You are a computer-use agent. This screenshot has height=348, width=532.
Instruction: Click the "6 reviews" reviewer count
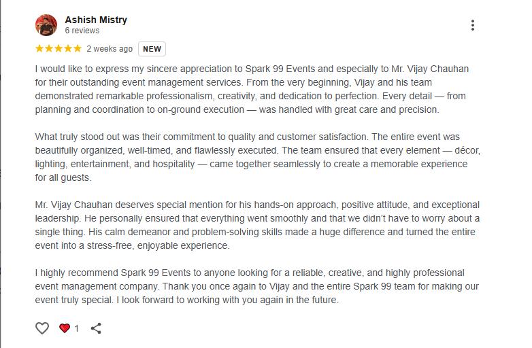tap(82, 31)
